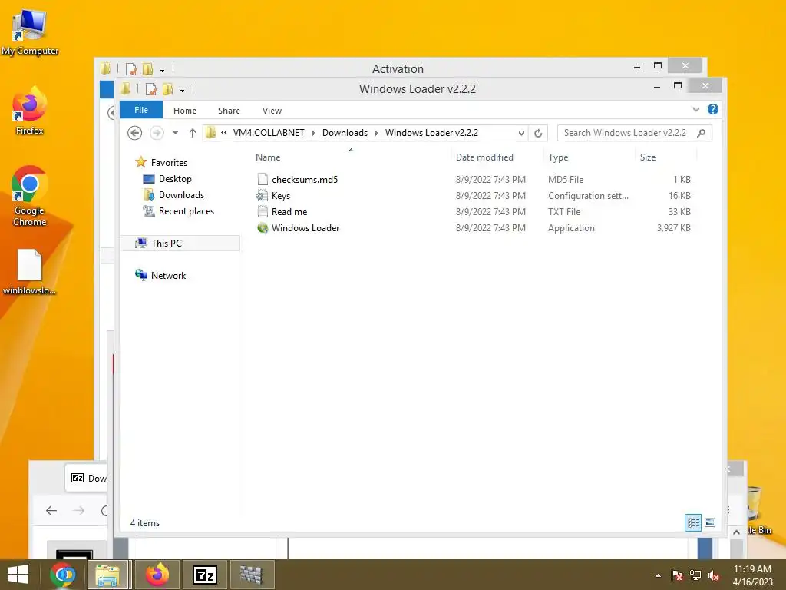786x590 pixels.
Task: Open Activation window quick access dropdown
Action: 162,70
